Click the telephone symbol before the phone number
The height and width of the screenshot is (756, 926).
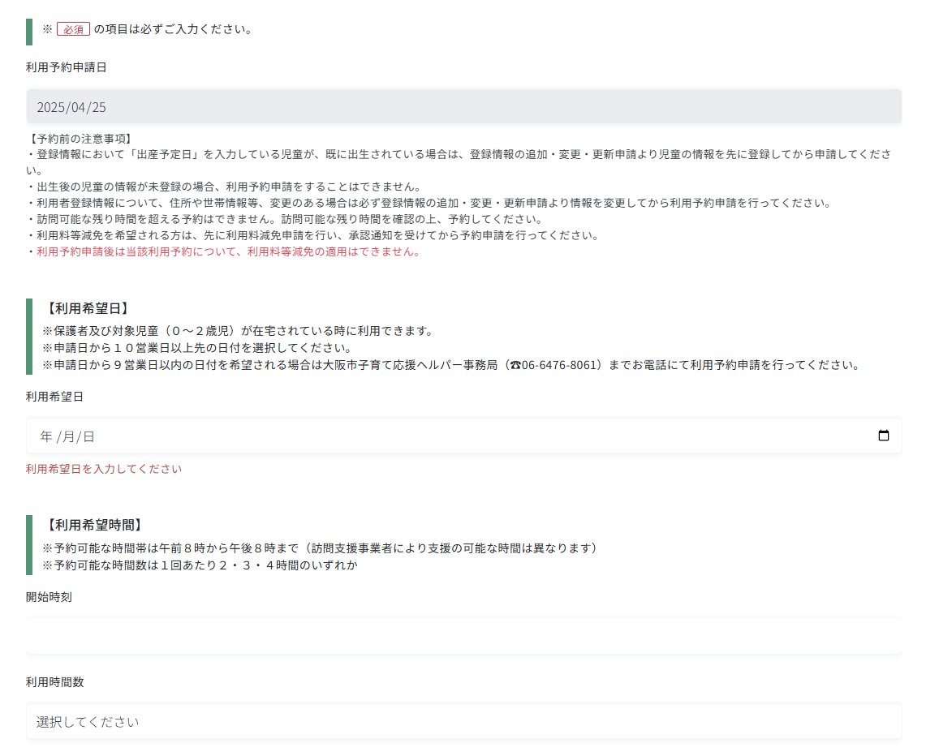point(515,365)
